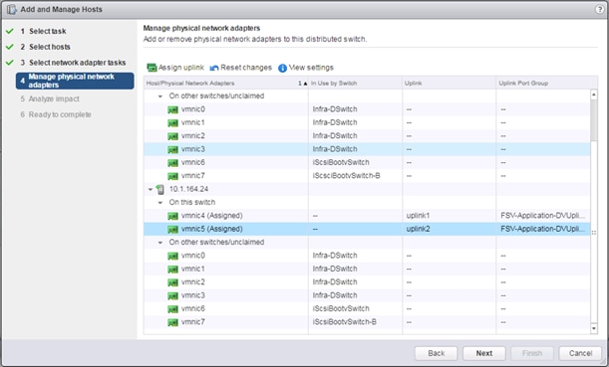This screenshot has width=609, height=367.
Task: Click the checkmark beside Select network adapter tasks
Action: click(10, 63)
